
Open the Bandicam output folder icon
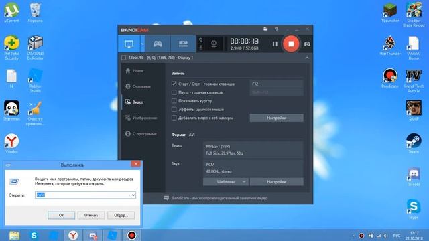265,29
